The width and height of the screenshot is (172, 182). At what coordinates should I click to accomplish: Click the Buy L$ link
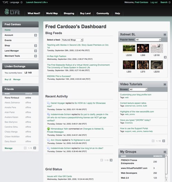[8, 79]
